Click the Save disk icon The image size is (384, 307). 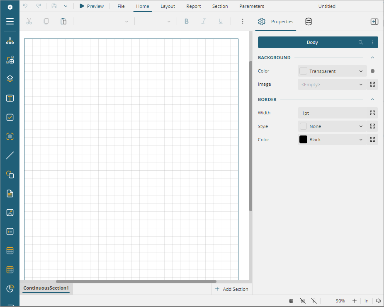click(54, 6)
